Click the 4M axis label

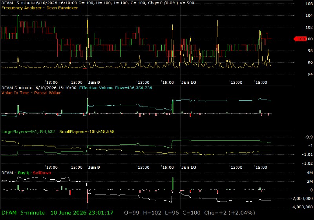[x=310, y=173]
